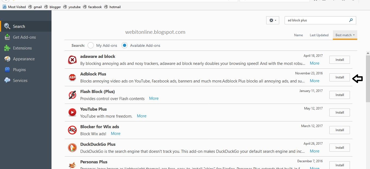
Task: Install YouTube Plus
Action: coord(340,112)
